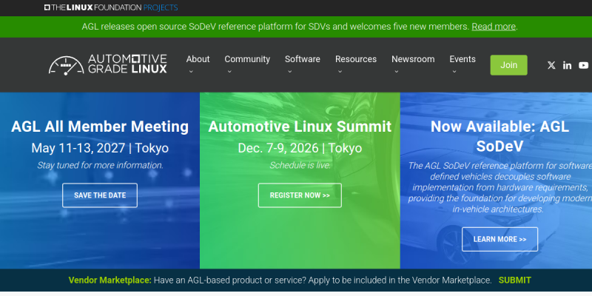Image resolution: width=592 pixels, height=296 pixels.
Task: Open the LinkedIn social icon
Action: 567,65
